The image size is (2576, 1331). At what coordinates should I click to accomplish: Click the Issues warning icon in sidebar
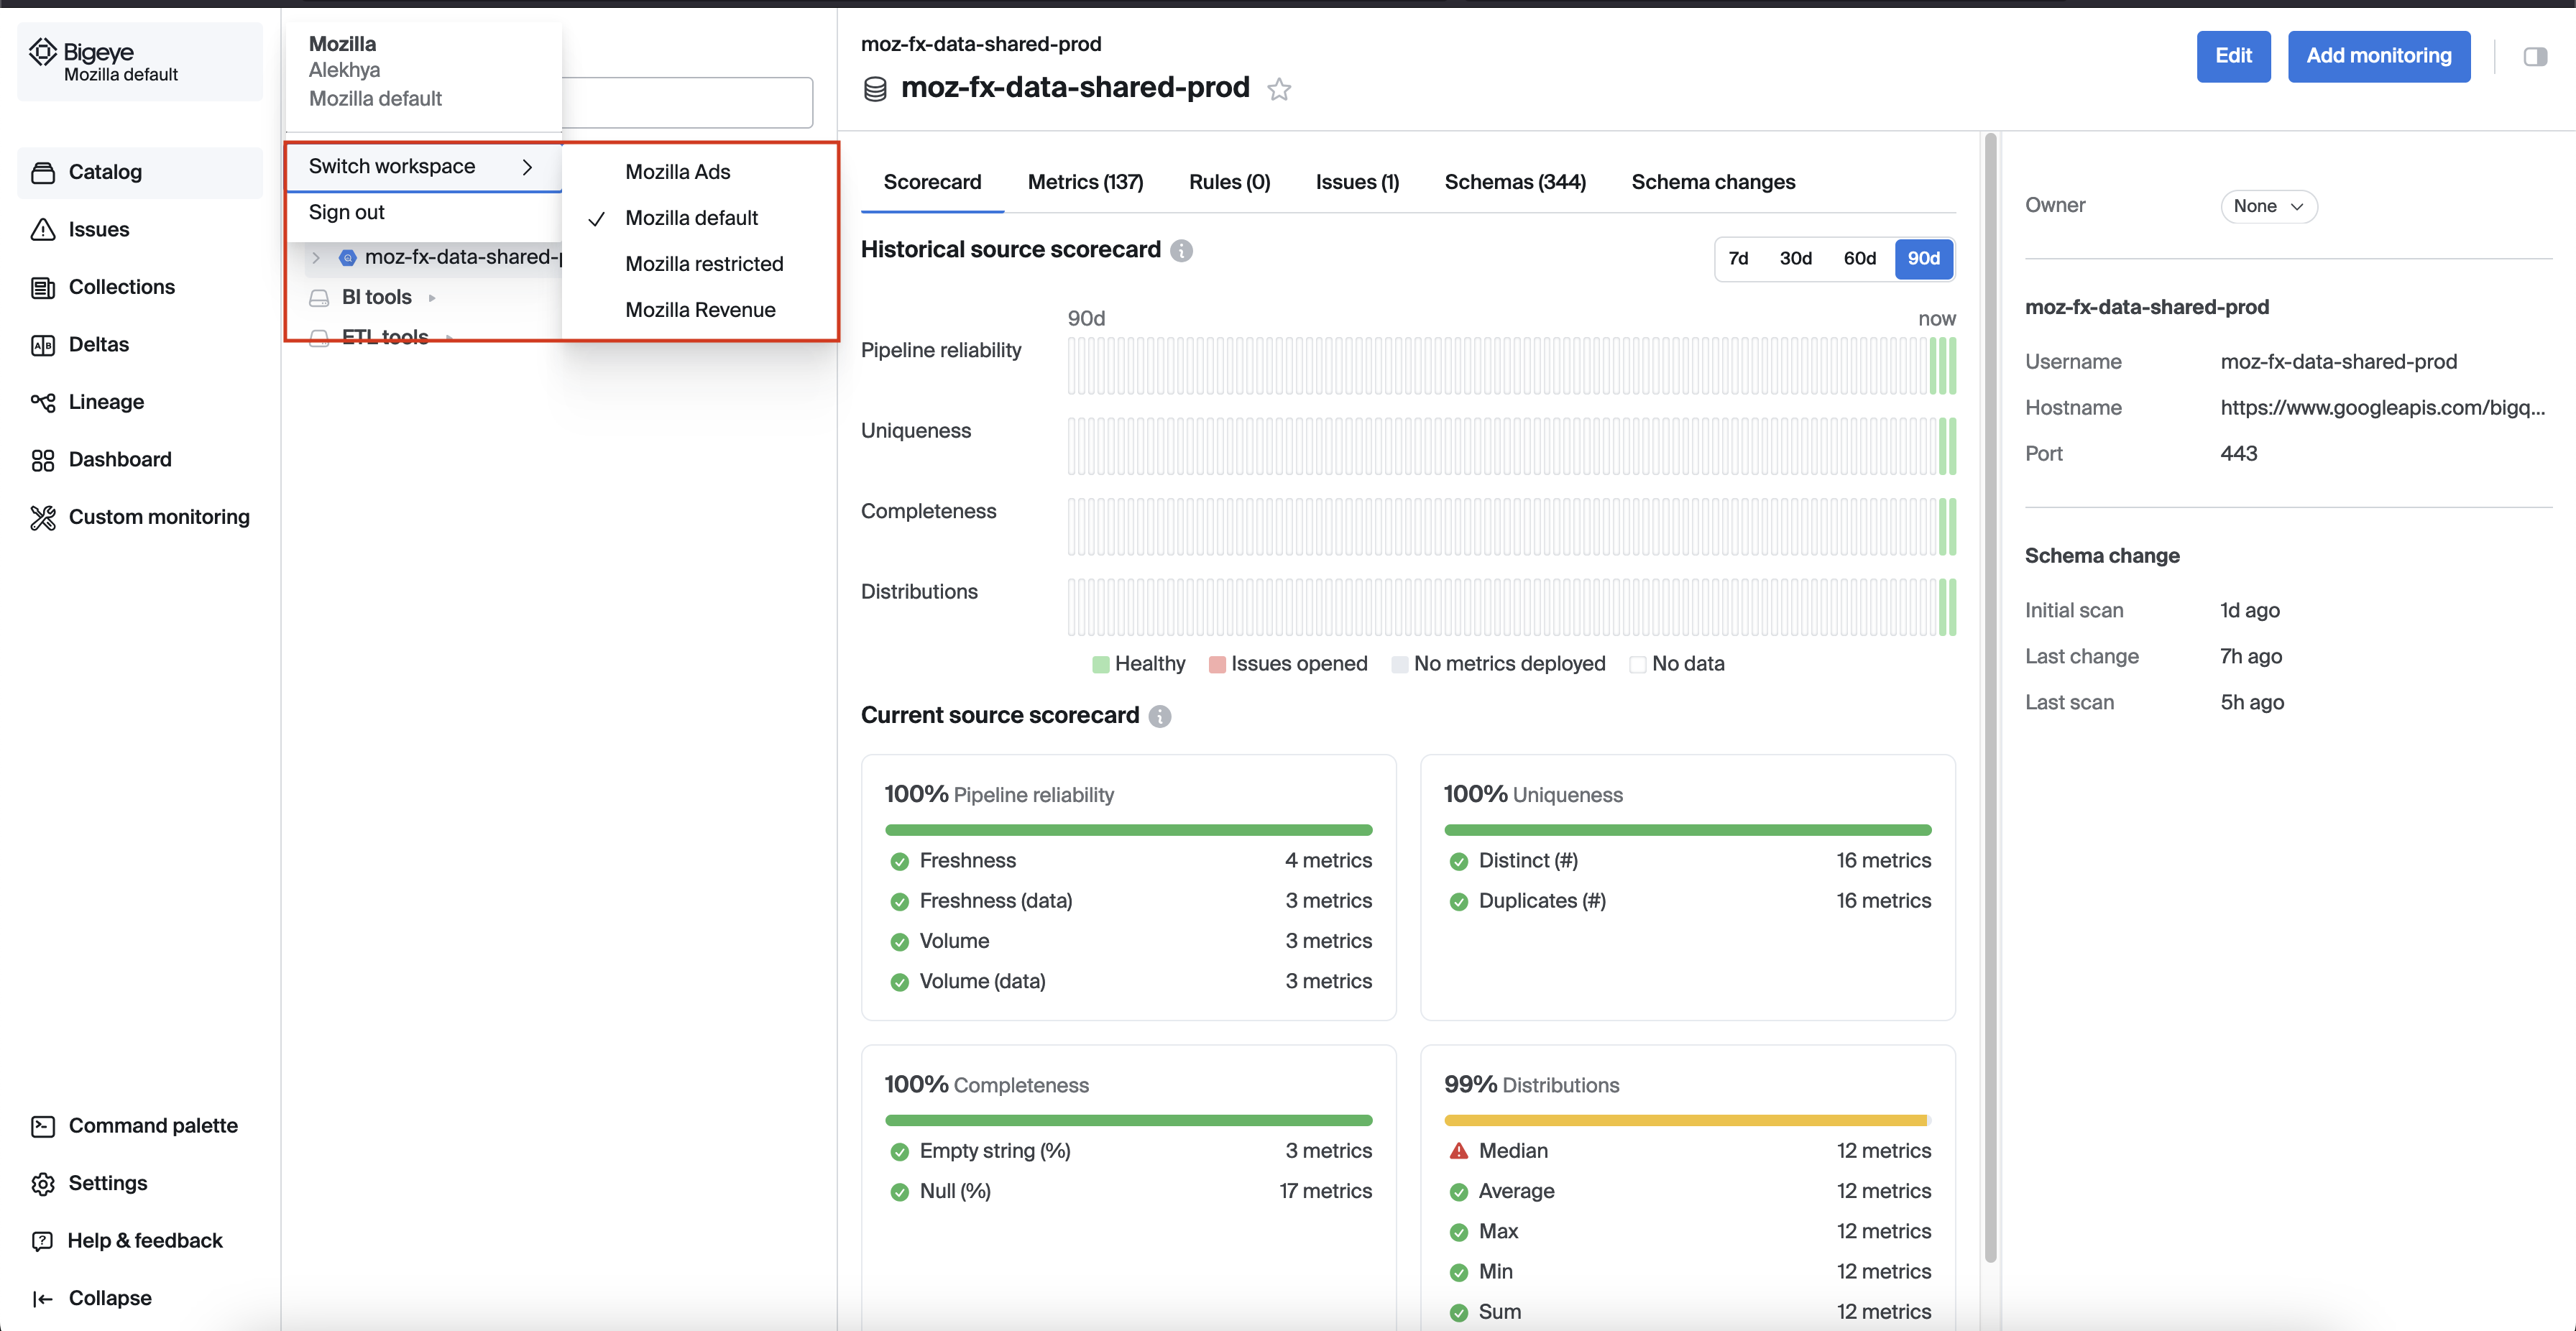43,229
